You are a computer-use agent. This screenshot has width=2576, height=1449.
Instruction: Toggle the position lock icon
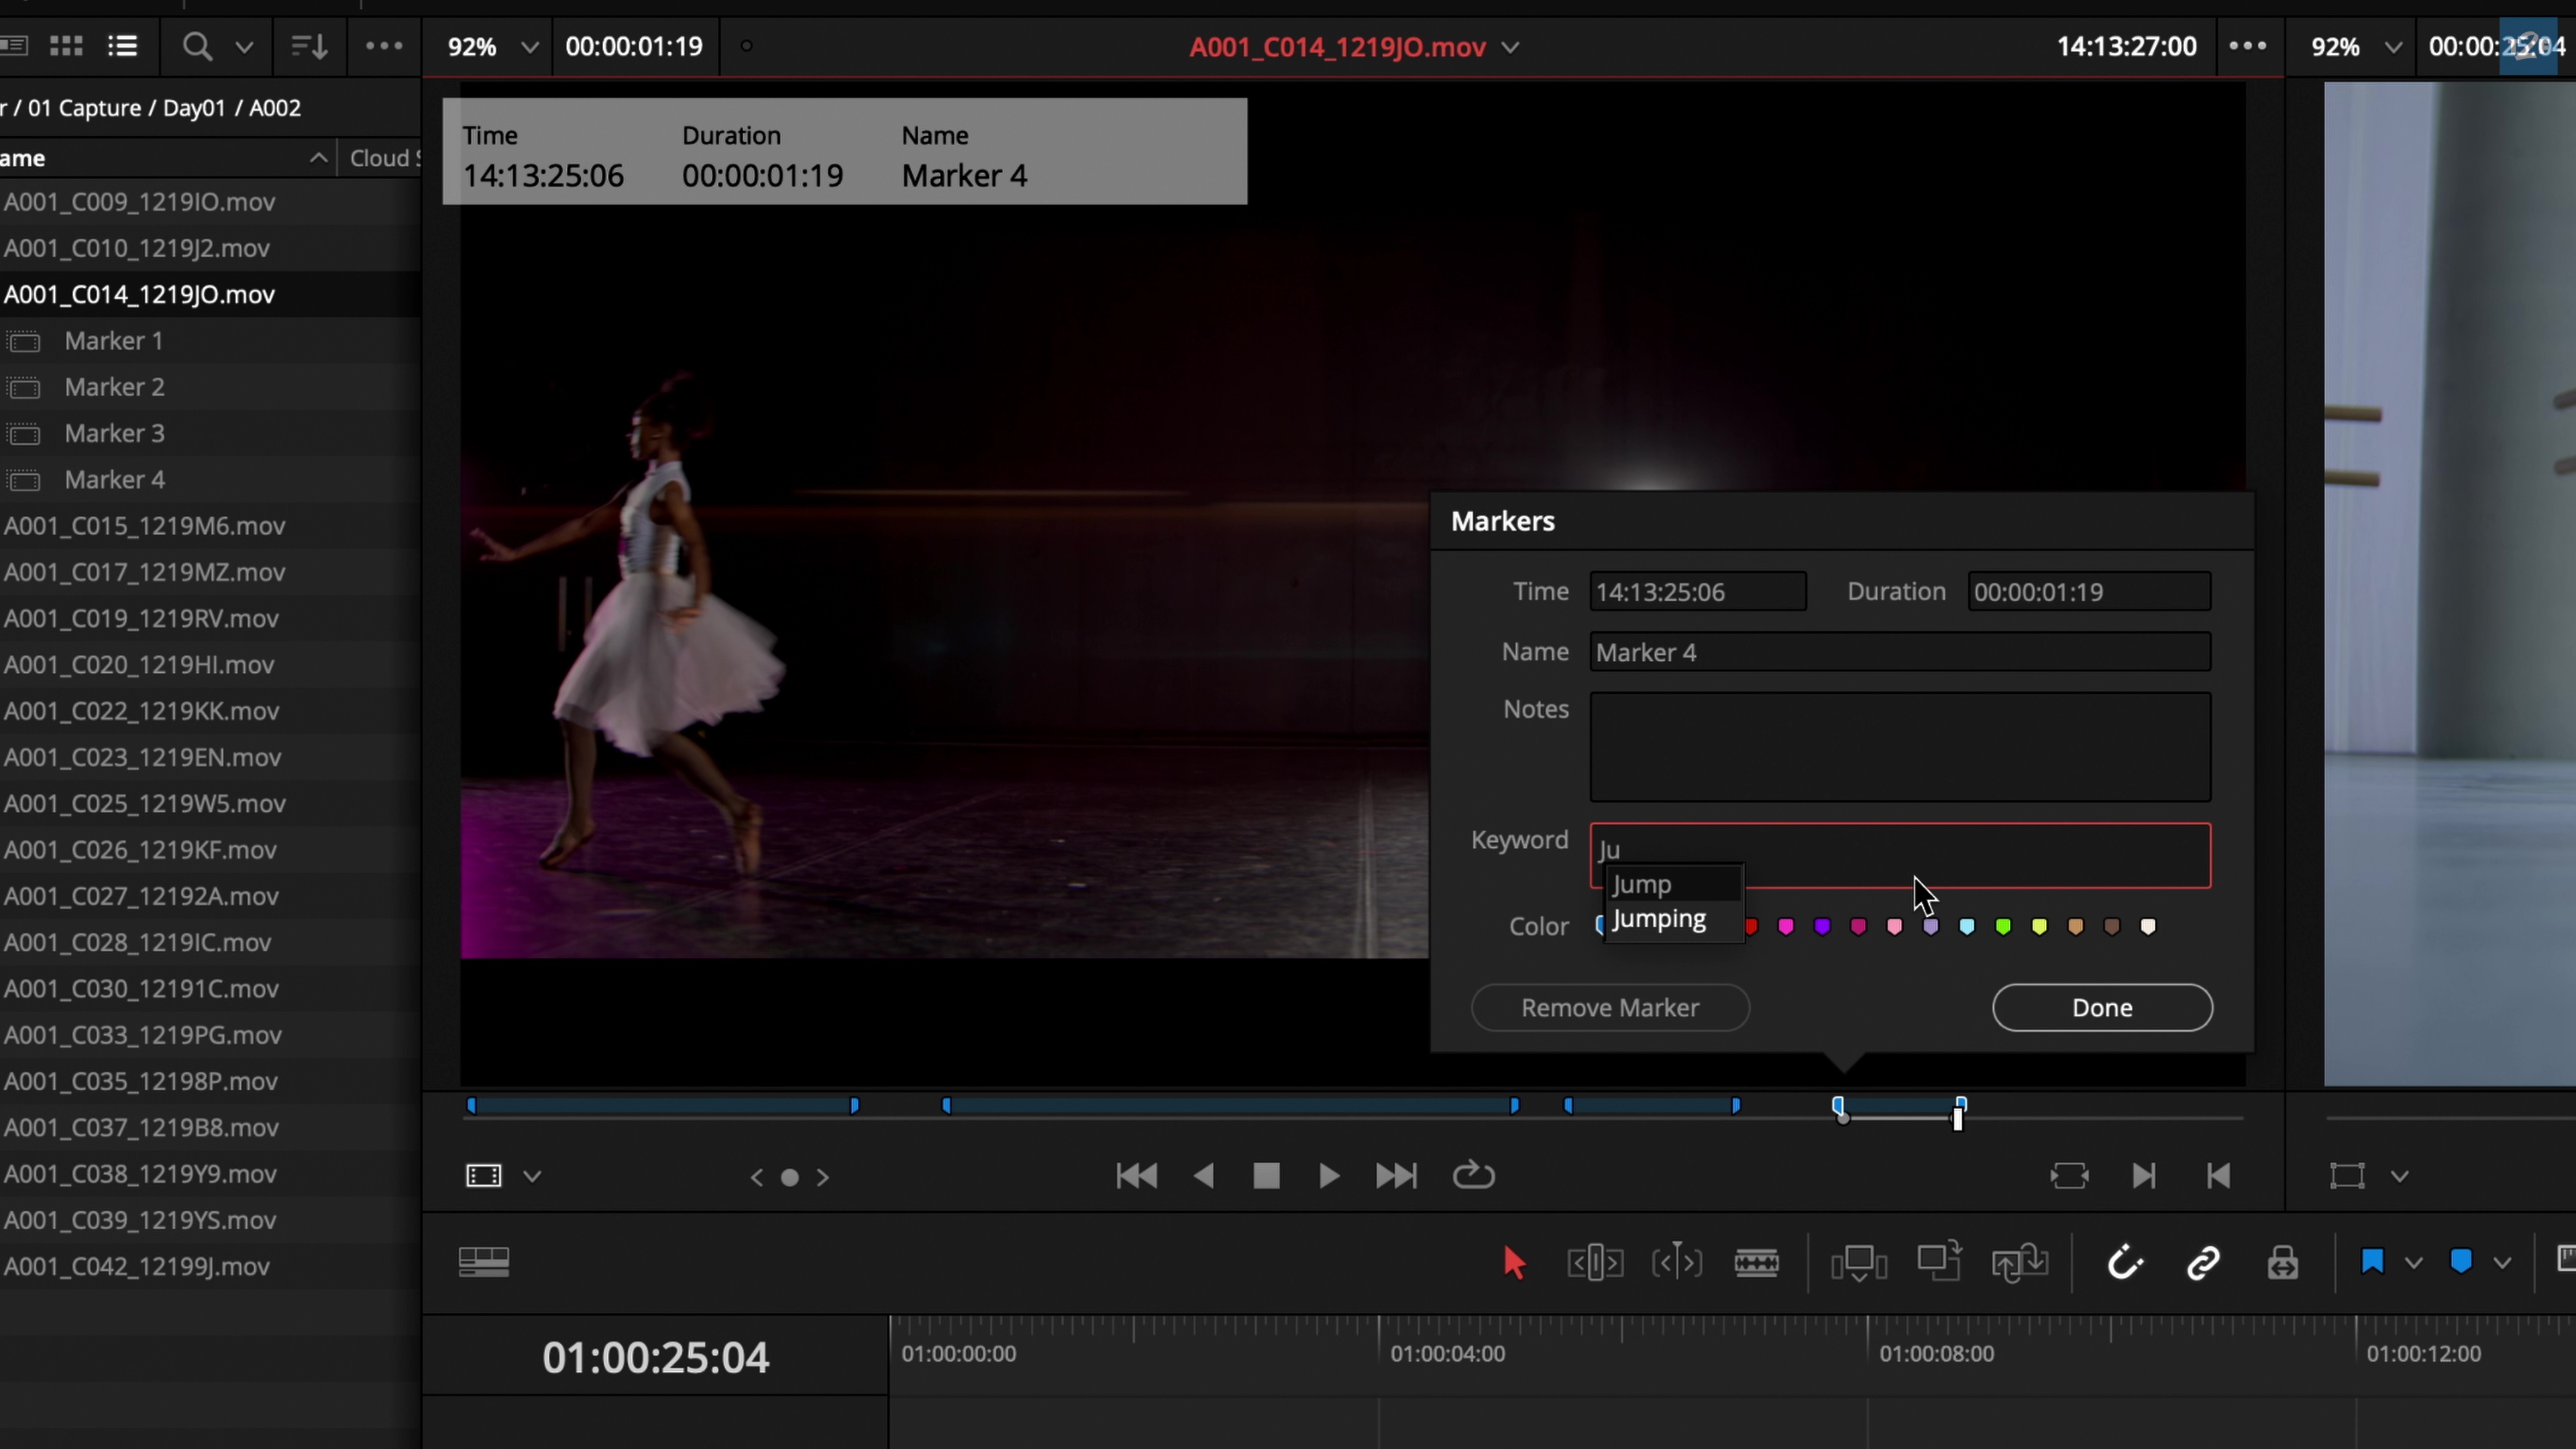pyautogui.click(x=2283, y=1263)
